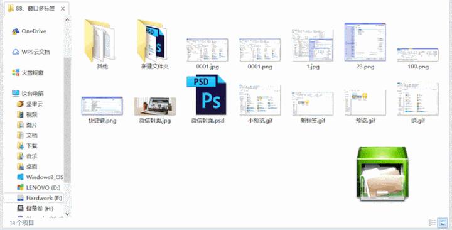Select the 100.png thumbnail

coord(417,55)
